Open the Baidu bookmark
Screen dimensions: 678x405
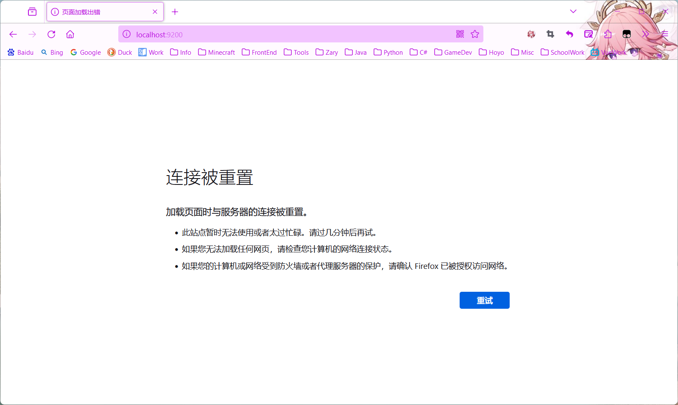[20, 52]
